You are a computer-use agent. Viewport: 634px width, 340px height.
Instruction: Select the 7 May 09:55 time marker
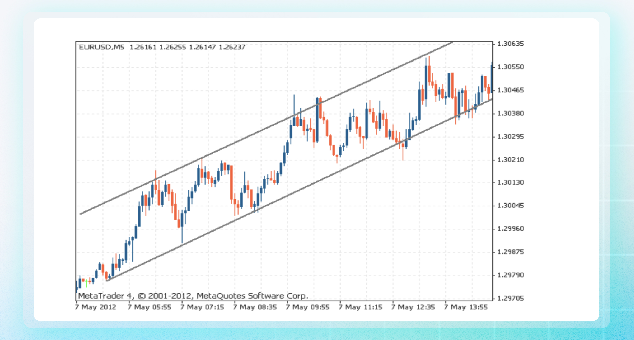[308, 307]
